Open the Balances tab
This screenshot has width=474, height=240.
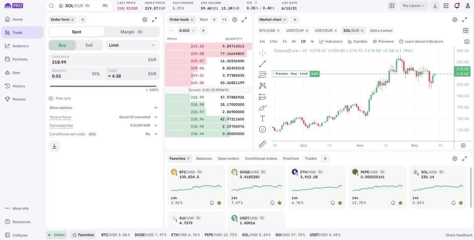tap(204, 158)
